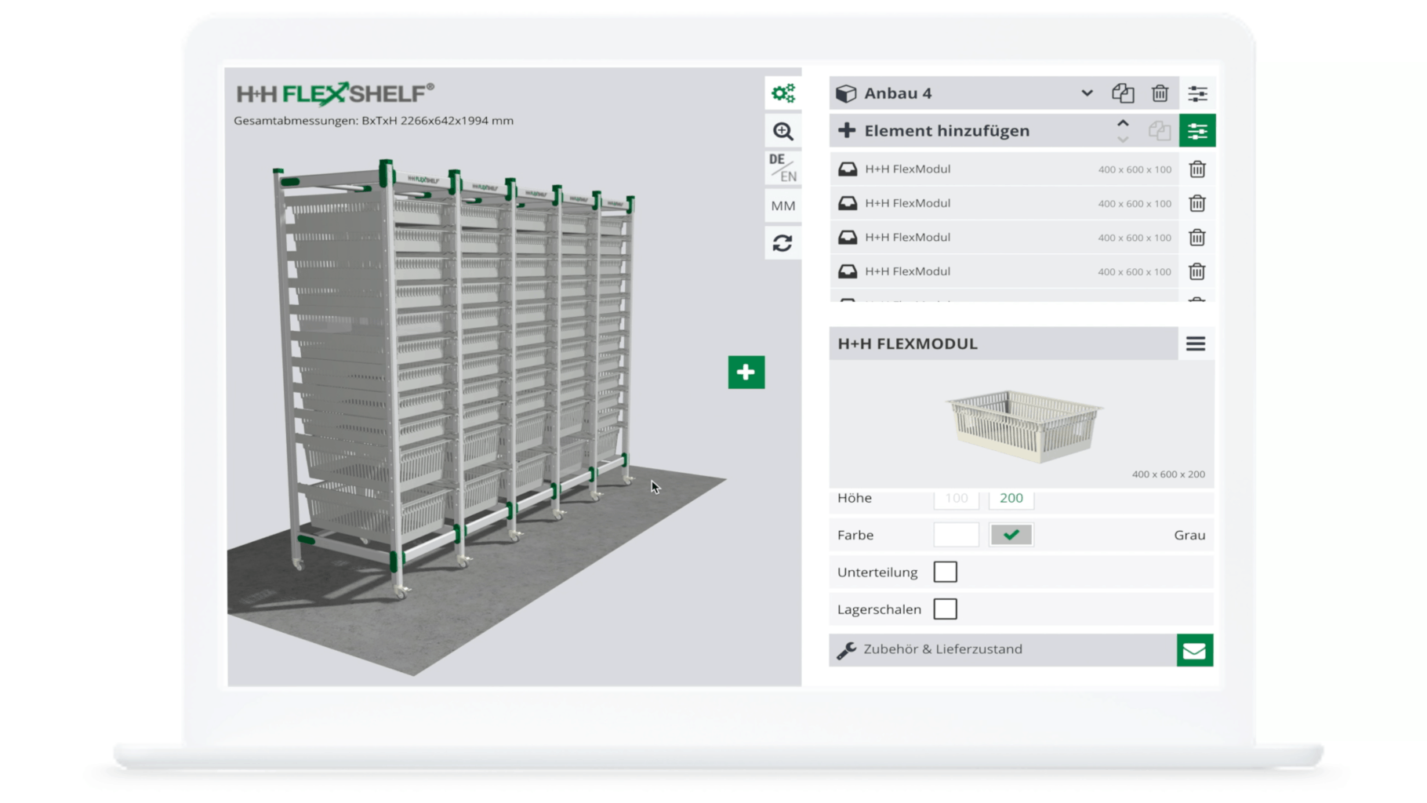Click the green envelope send icon
Image resolution: width=1427 pixels, height=803 pixels.
pos(1194,650)
